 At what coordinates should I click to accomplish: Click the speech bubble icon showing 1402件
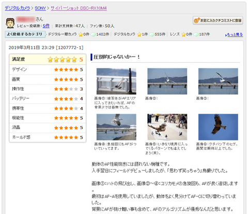93,34
